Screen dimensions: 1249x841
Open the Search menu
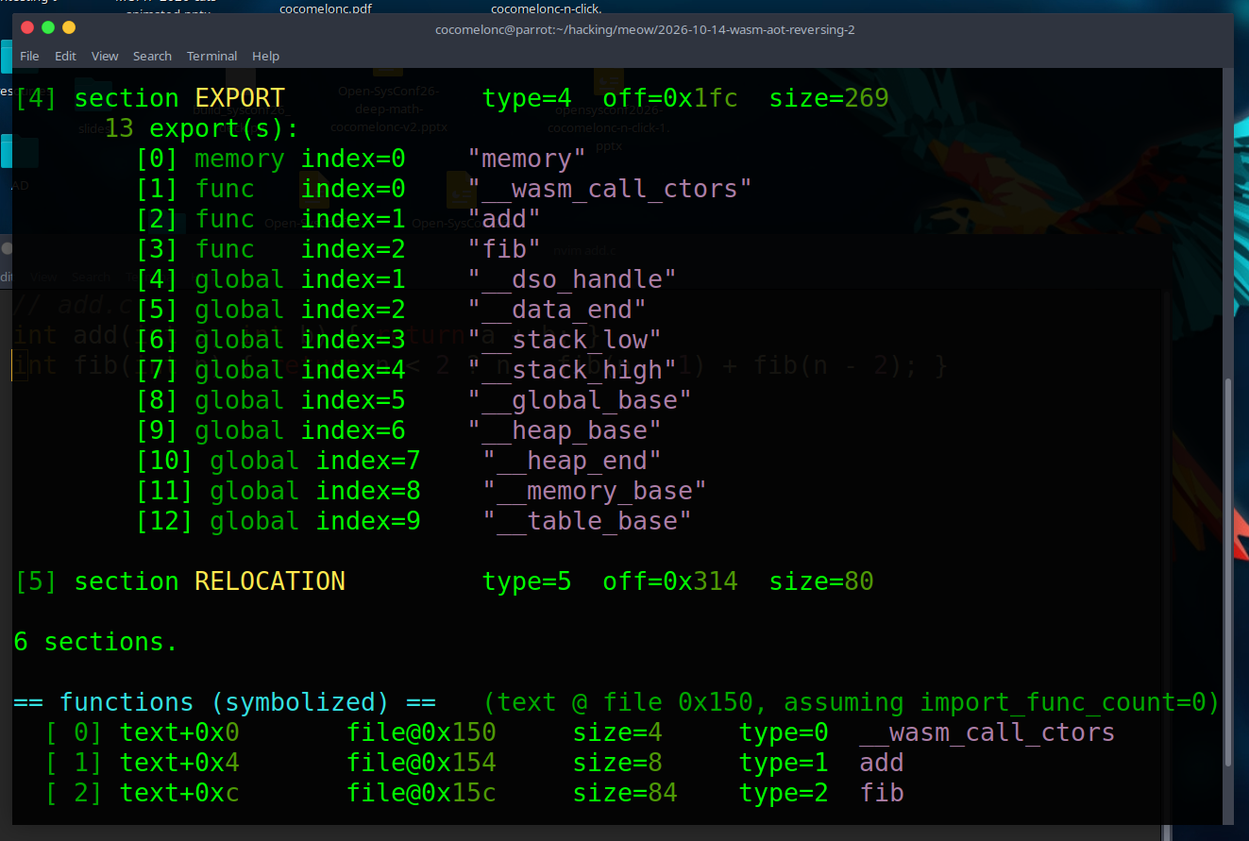click(x=152, y=56)
